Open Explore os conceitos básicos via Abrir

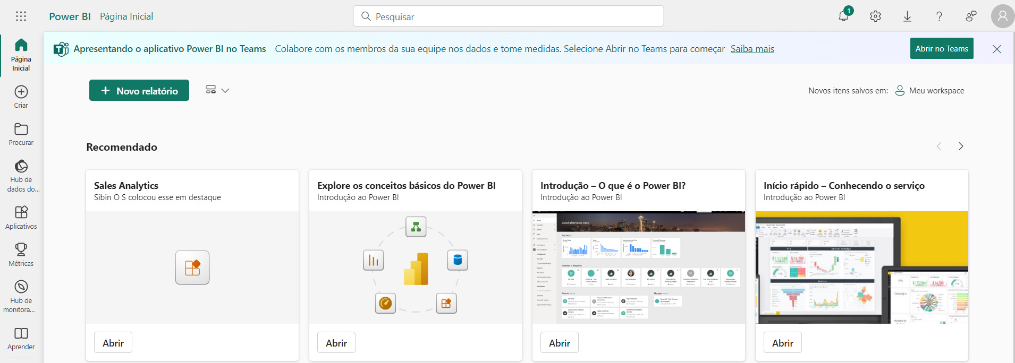coord(336,343)
